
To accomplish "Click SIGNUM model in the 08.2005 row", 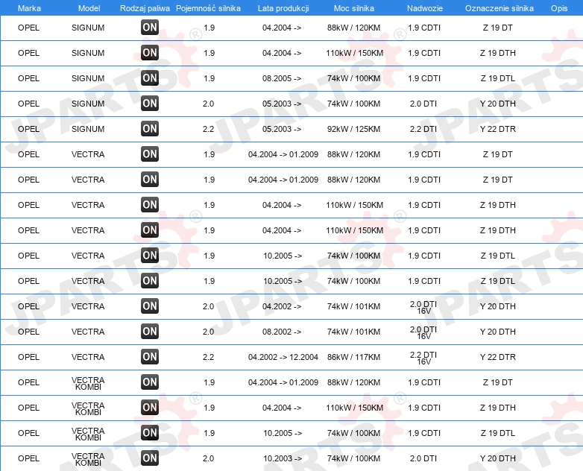I will coord(88,78).
